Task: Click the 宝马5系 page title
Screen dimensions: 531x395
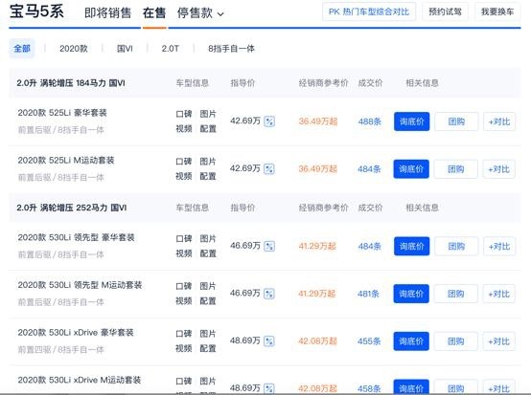Action: (36, 11)
